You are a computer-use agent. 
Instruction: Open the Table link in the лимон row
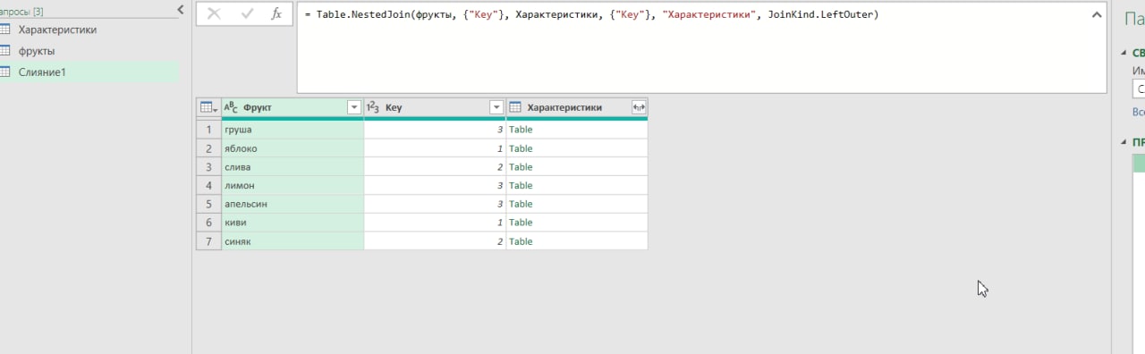[x=521, y=185]
